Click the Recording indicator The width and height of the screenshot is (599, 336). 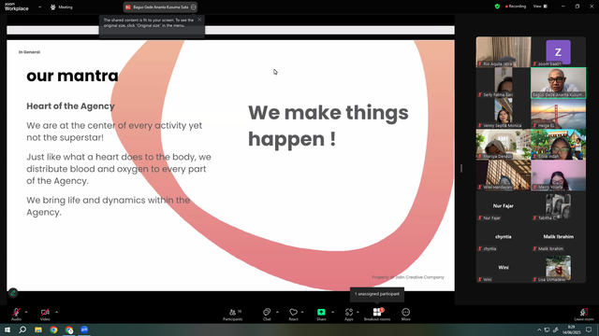[516, 7]
